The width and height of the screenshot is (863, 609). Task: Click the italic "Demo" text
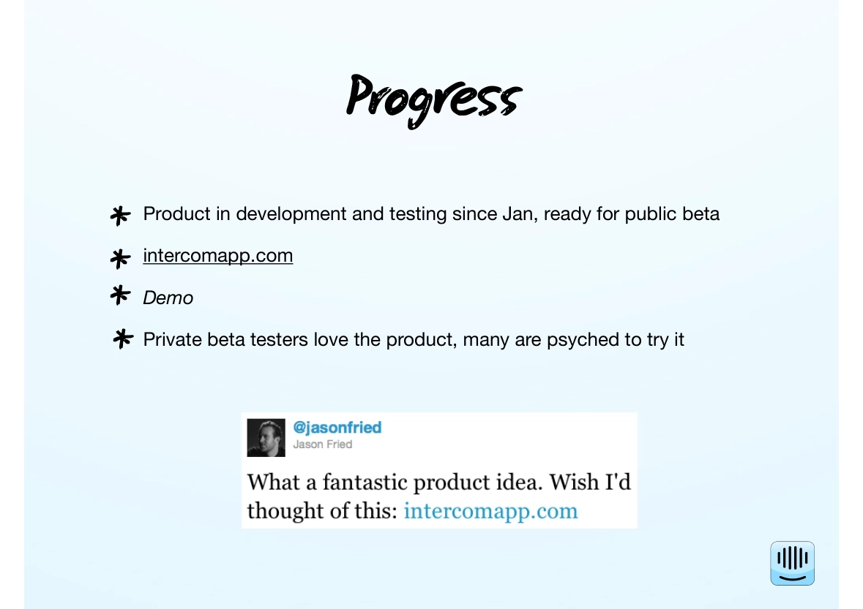(x=168, y=298)
